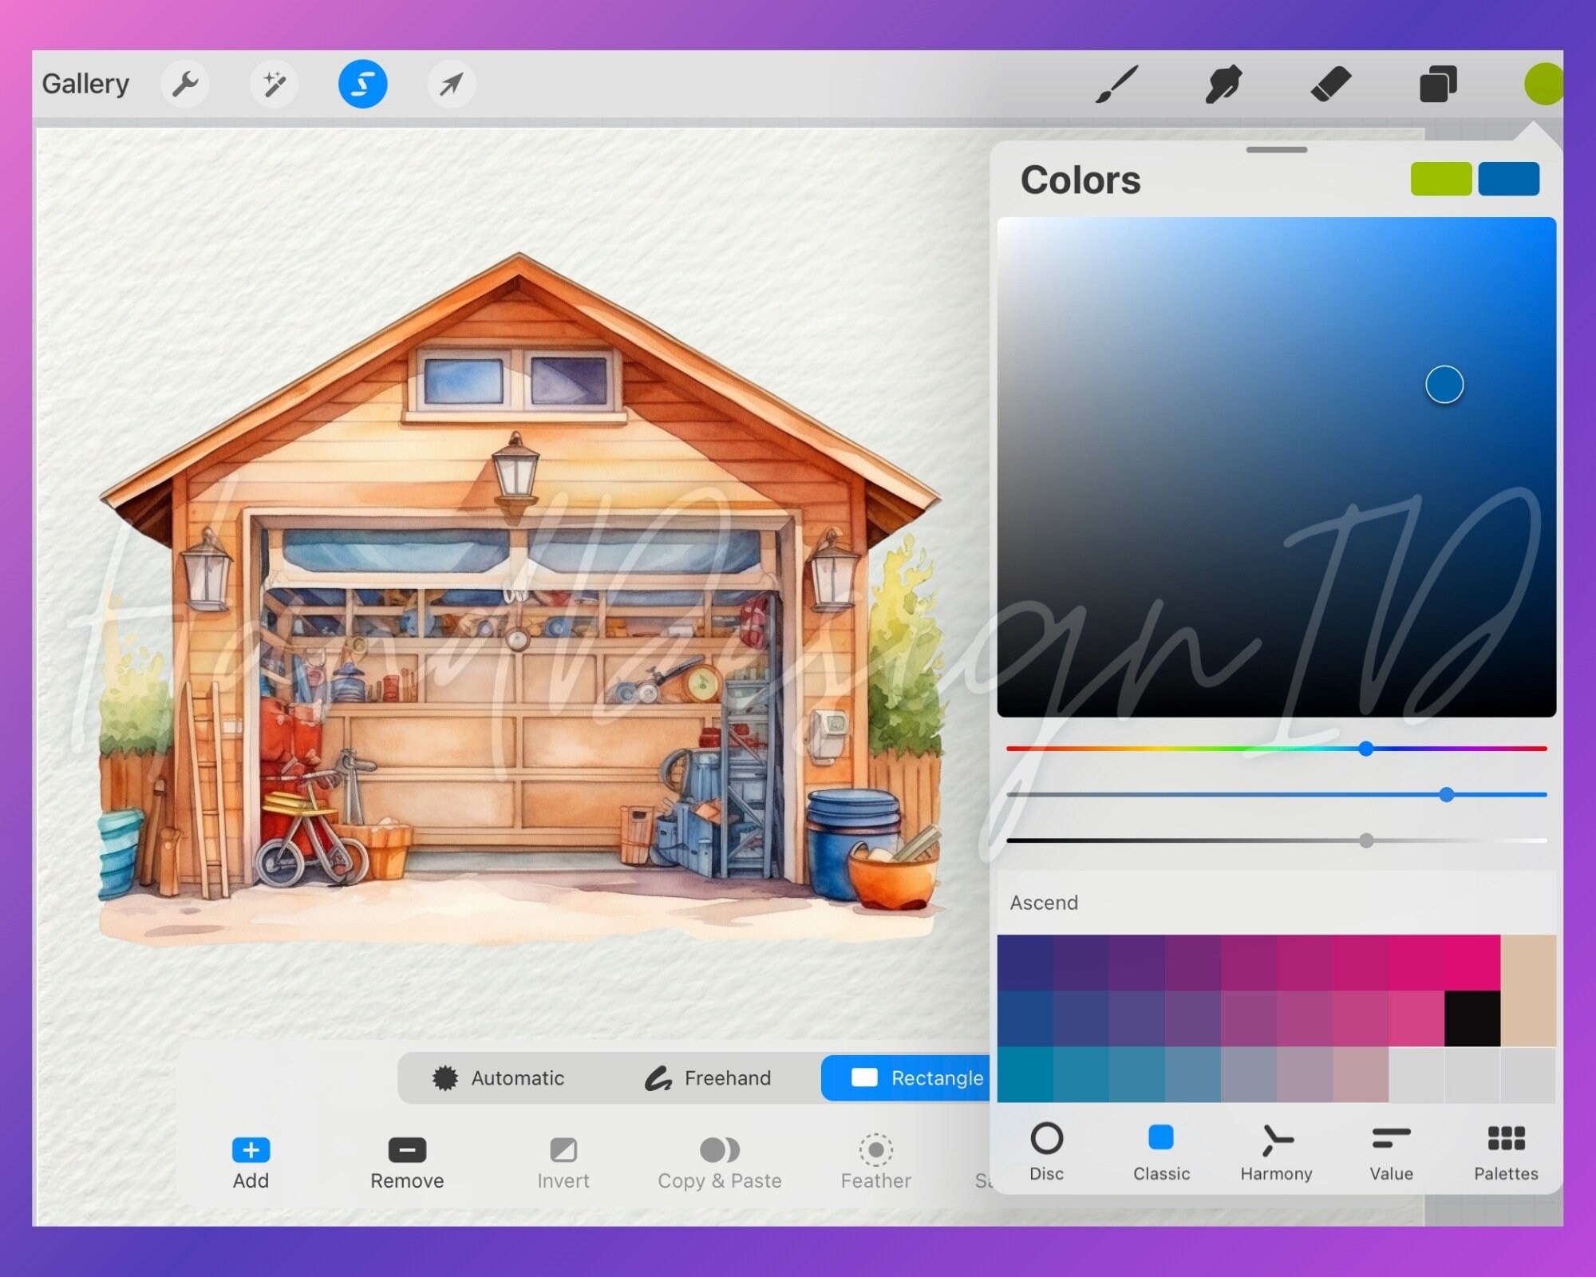Invert the current selection
Screen dimensions: 1596x1277
point(564,1161)
